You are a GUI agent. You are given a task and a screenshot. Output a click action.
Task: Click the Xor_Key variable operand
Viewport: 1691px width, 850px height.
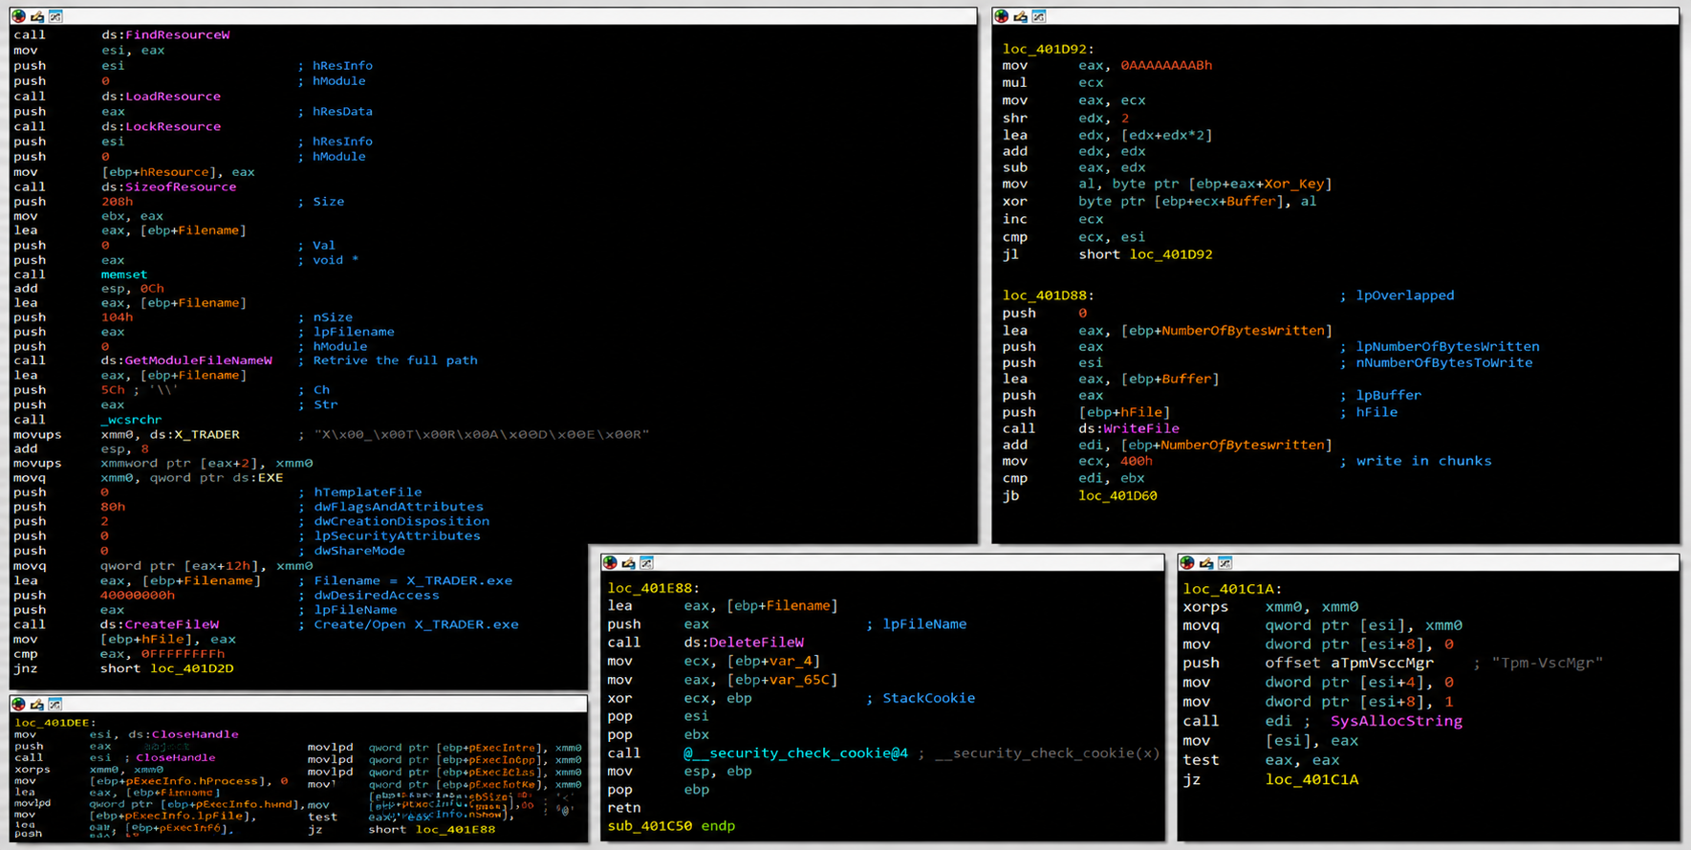(1294, 184)
